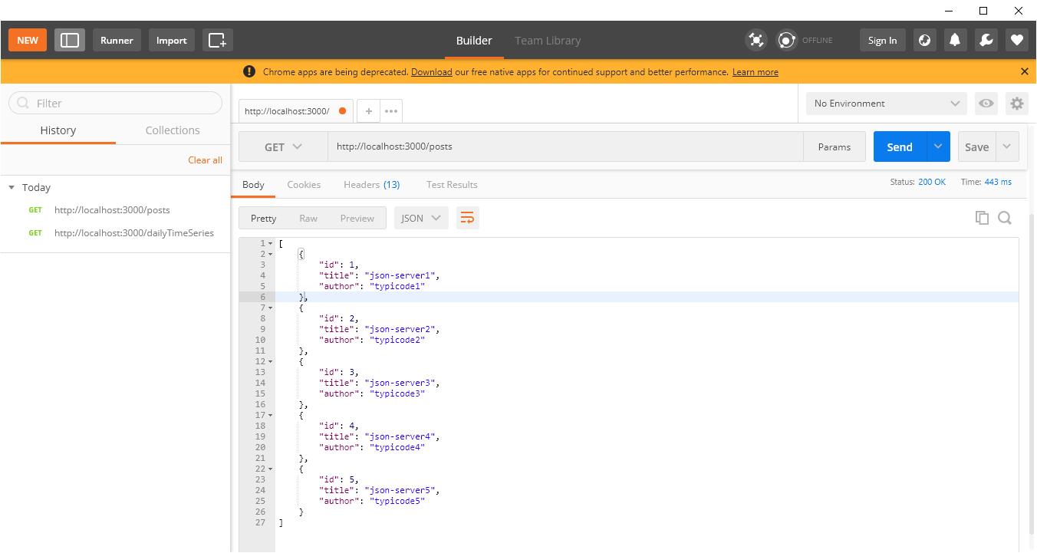Switch to the Collections sidebar tab
1037x553 pixels.
click(173, 130)
